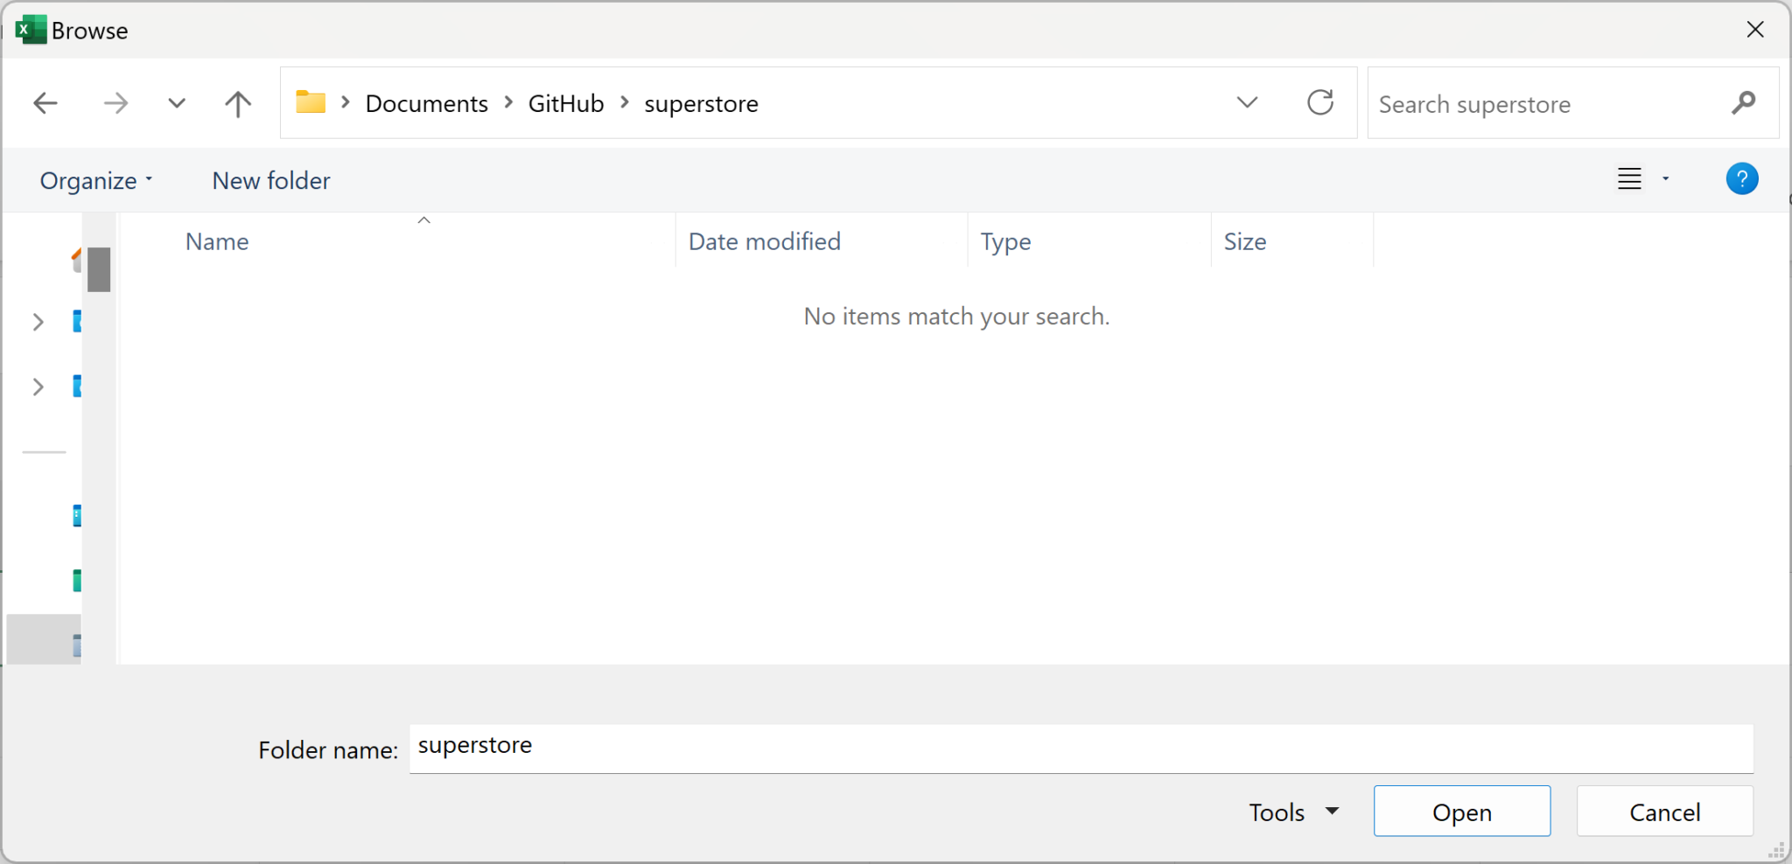Image resolution: width=1792 pixels, height=864 pixels.
Task: Click the Folder name text field
Action: click(1081, 748)
